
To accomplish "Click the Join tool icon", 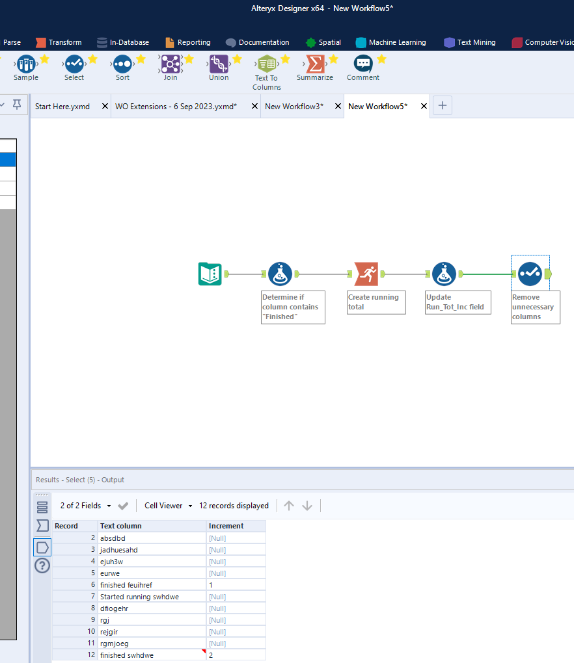I will pyautogui.click(x=171, y=64).
